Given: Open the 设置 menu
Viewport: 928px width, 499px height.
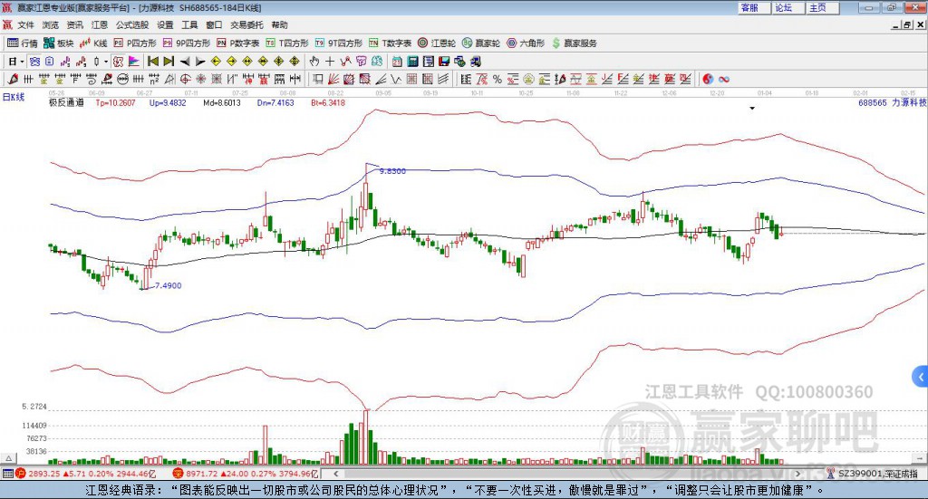Looking at the screenshot, I should click(x=165, y=24).
